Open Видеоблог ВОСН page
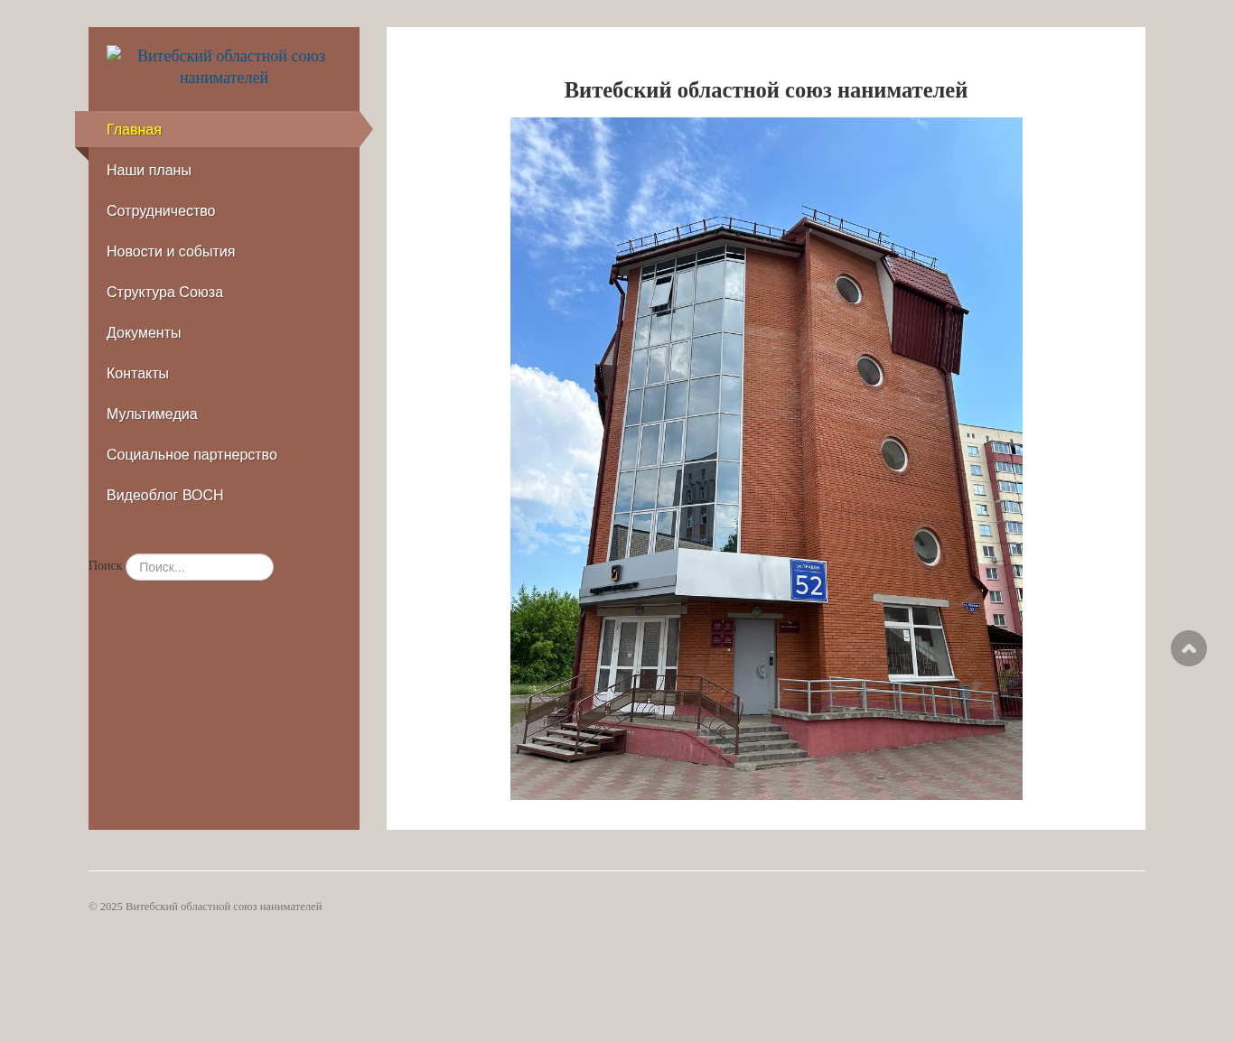Image resolution: width=1234 pixels, height=1042 pixels. pos(224,495)
